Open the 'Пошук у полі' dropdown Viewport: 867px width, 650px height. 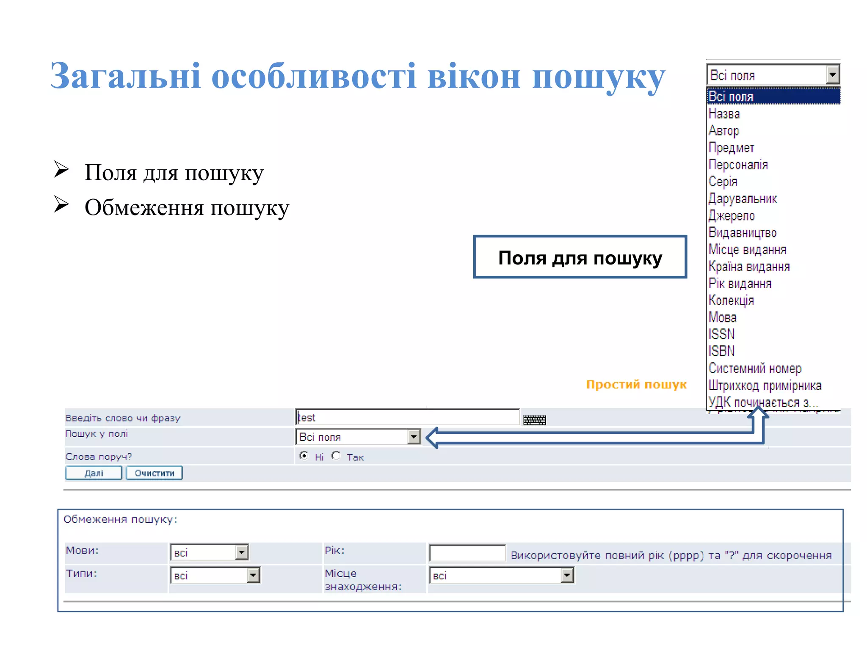pyautogui.click(x=358, y=437)
